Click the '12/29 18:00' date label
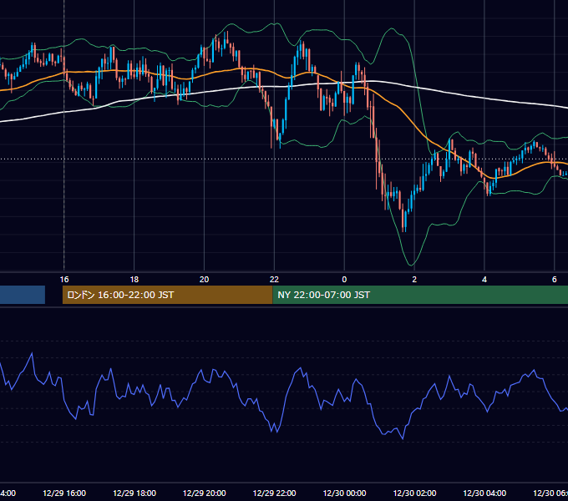Image resolution: width=568 pixels, height=501 pixels. [x=134, y=493]
